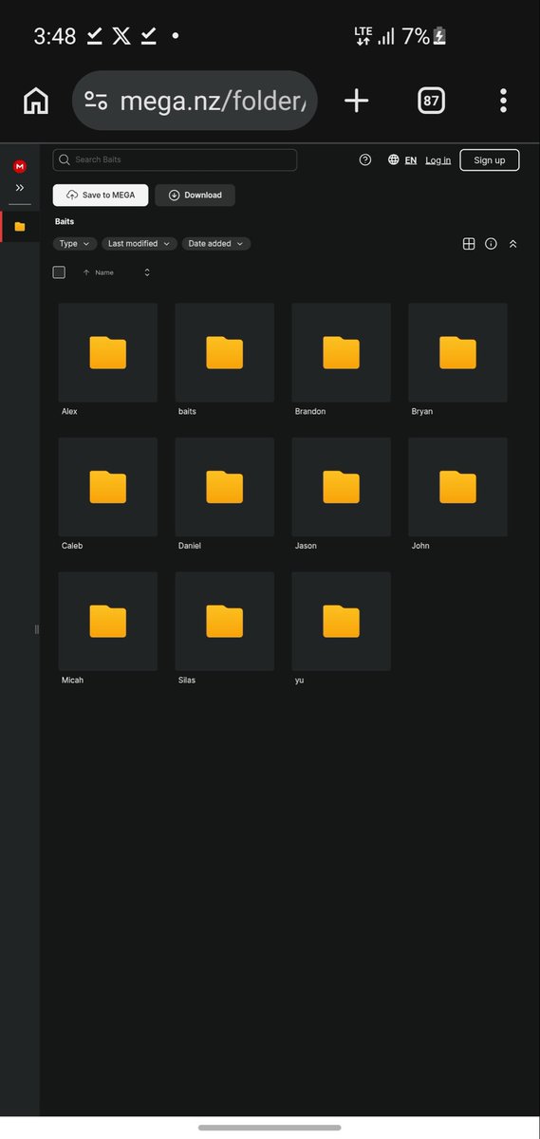The image size is (540, 1139).
Task: Select the EN language link
Action: point(411,159)
